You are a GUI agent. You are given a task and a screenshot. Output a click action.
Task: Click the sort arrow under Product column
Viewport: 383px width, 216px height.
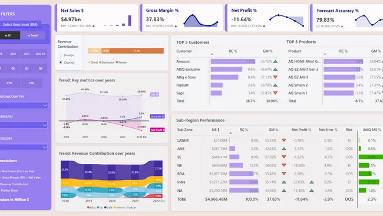(325, 54)
